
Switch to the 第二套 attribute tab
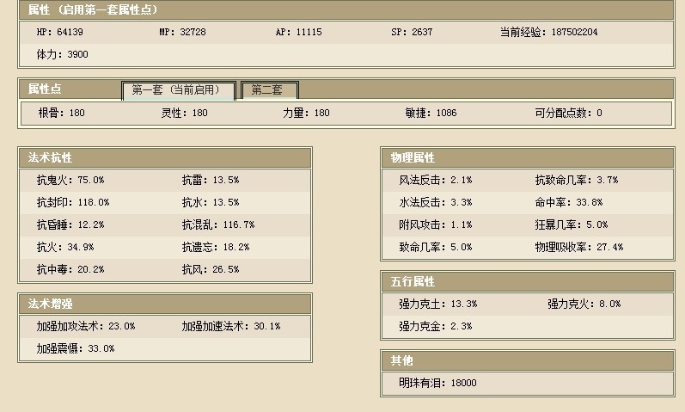[x=270, y=90]
